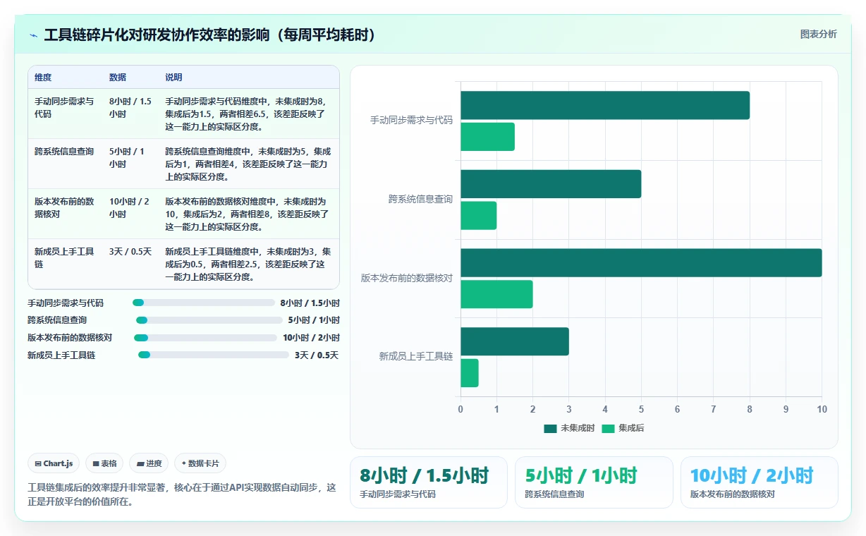
Task: Select the Chart.js tag chip
Action: pyautogui.click(x=54, y=463)
